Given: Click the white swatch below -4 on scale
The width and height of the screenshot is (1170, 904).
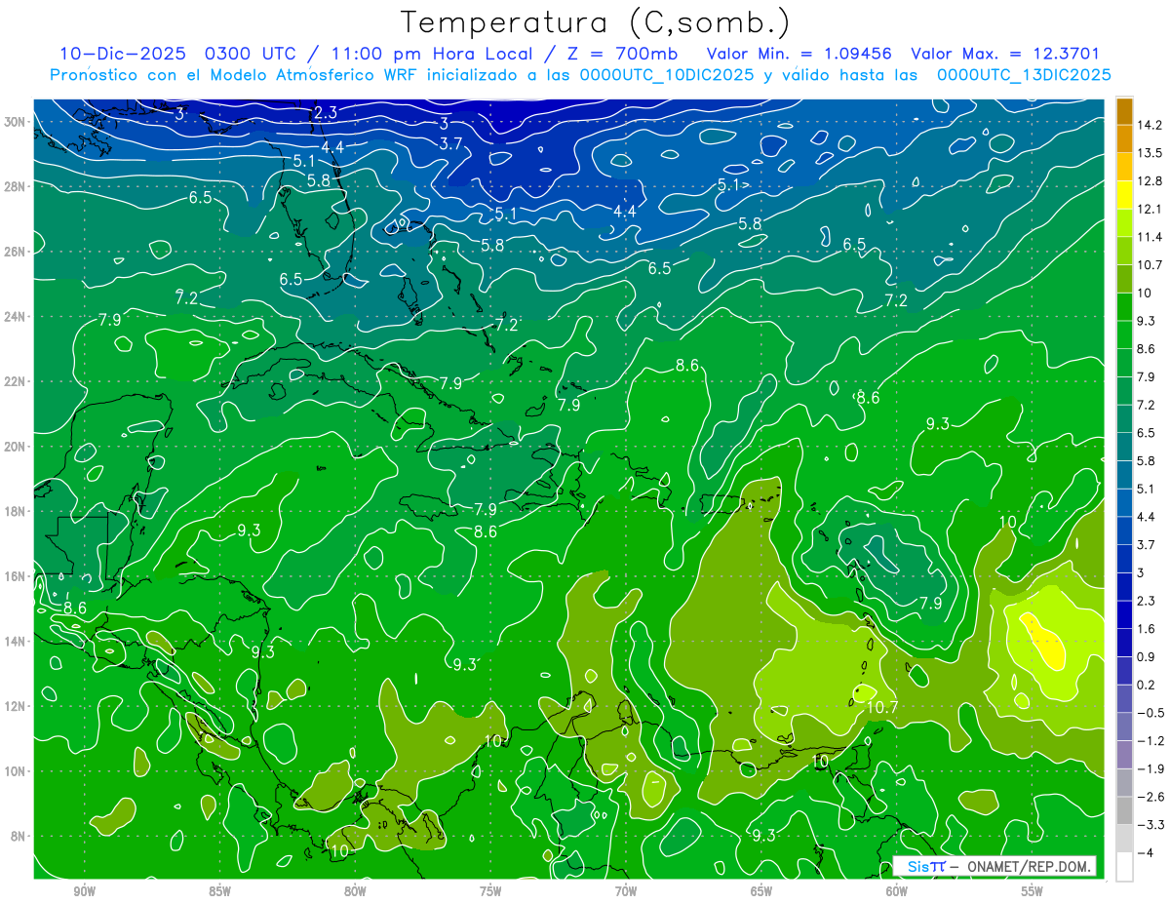Looking at the screenshot, I should click(1124, 867).
